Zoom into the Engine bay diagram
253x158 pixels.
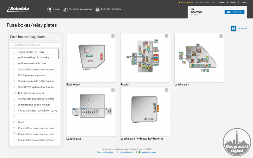[113, 36]
